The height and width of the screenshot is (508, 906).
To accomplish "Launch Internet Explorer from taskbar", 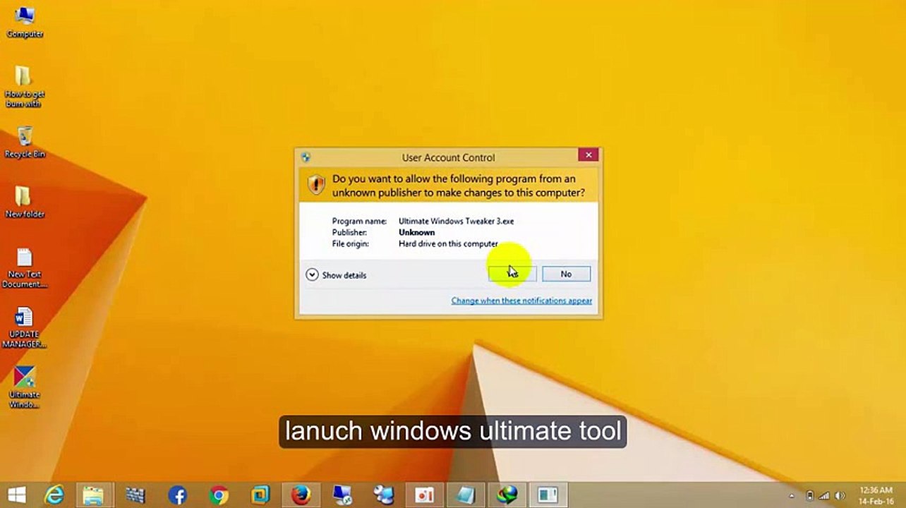I will click(x=55, y=495).
